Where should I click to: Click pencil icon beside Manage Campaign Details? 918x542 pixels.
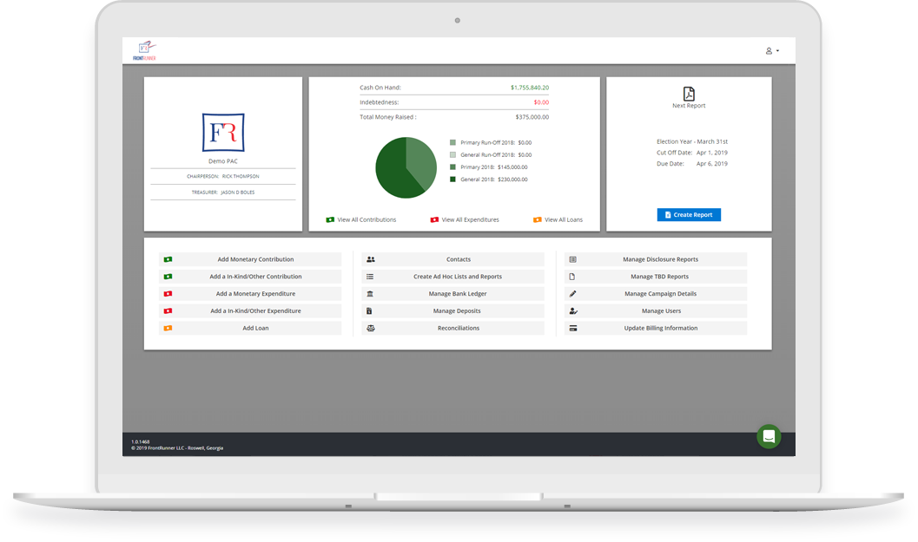coord(573,293)
